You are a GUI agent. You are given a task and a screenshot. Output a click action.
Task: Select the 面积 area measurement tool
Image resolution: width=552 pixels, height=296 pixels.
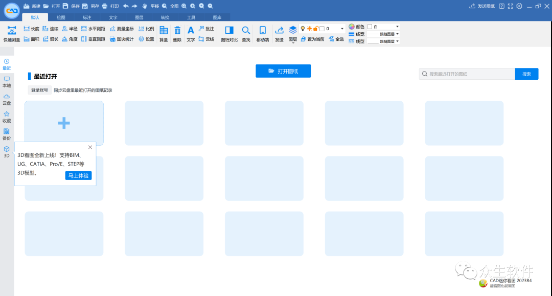point(31,39)
